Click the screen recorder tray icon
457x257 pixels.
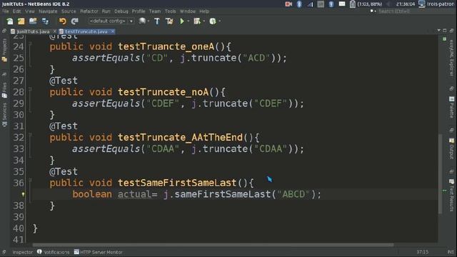coord(288,4)
